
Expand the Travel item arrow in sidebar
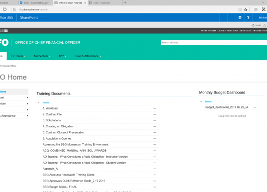click(x=27, y=97)
